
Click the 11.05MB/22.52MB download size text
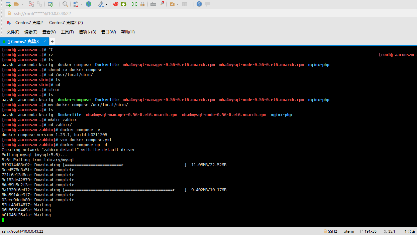pyautogui.click(x=209, y=165)
